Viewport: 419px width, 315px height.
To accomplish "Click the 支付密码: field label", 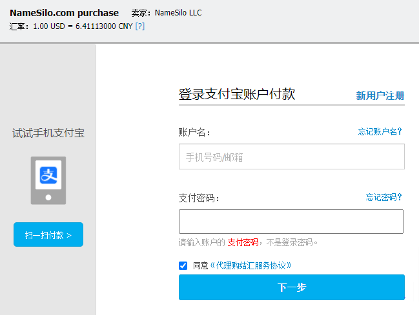I will pyautogui.click(x=199, y=198).
